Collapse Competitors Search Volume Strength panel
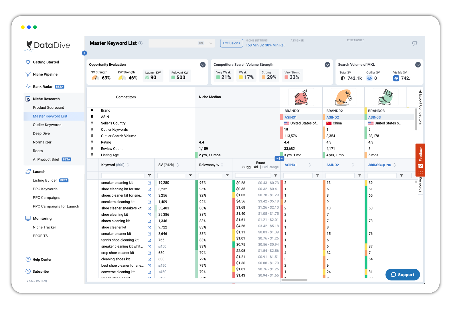The image size is (452, 309). (x=327, y=65)
